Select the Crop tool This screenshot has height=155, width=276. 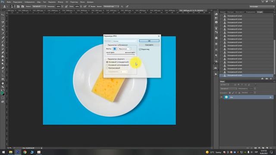click(x=3, y=30)
